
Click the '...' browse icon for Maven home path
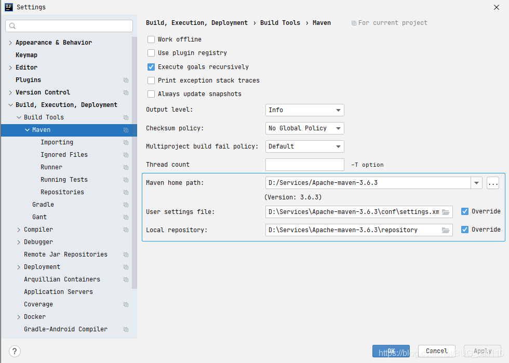point(492,183)
